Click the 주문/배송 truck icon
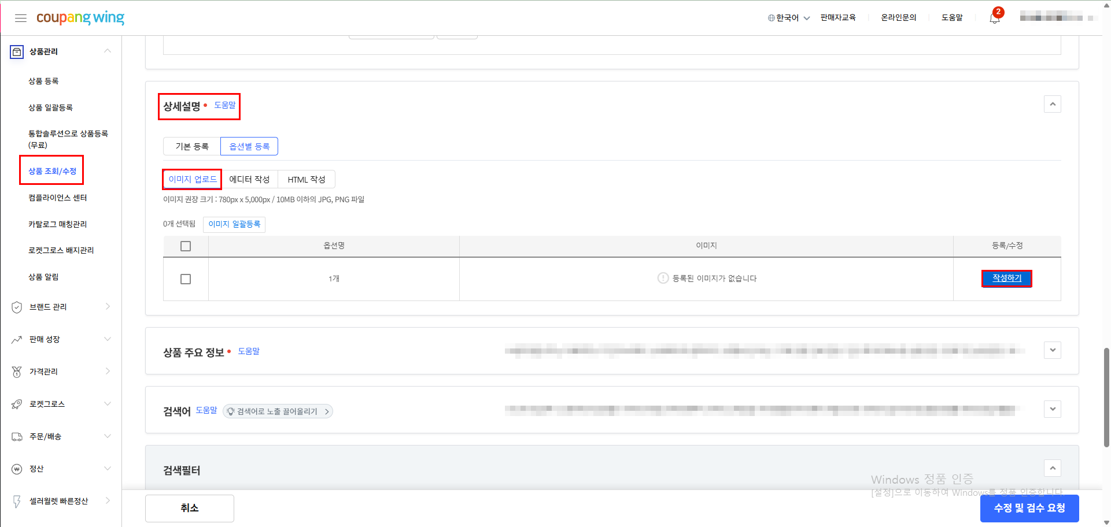 tap(17, 437)
